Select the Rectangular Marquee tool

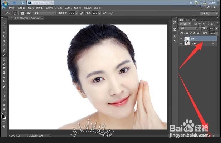4,27
